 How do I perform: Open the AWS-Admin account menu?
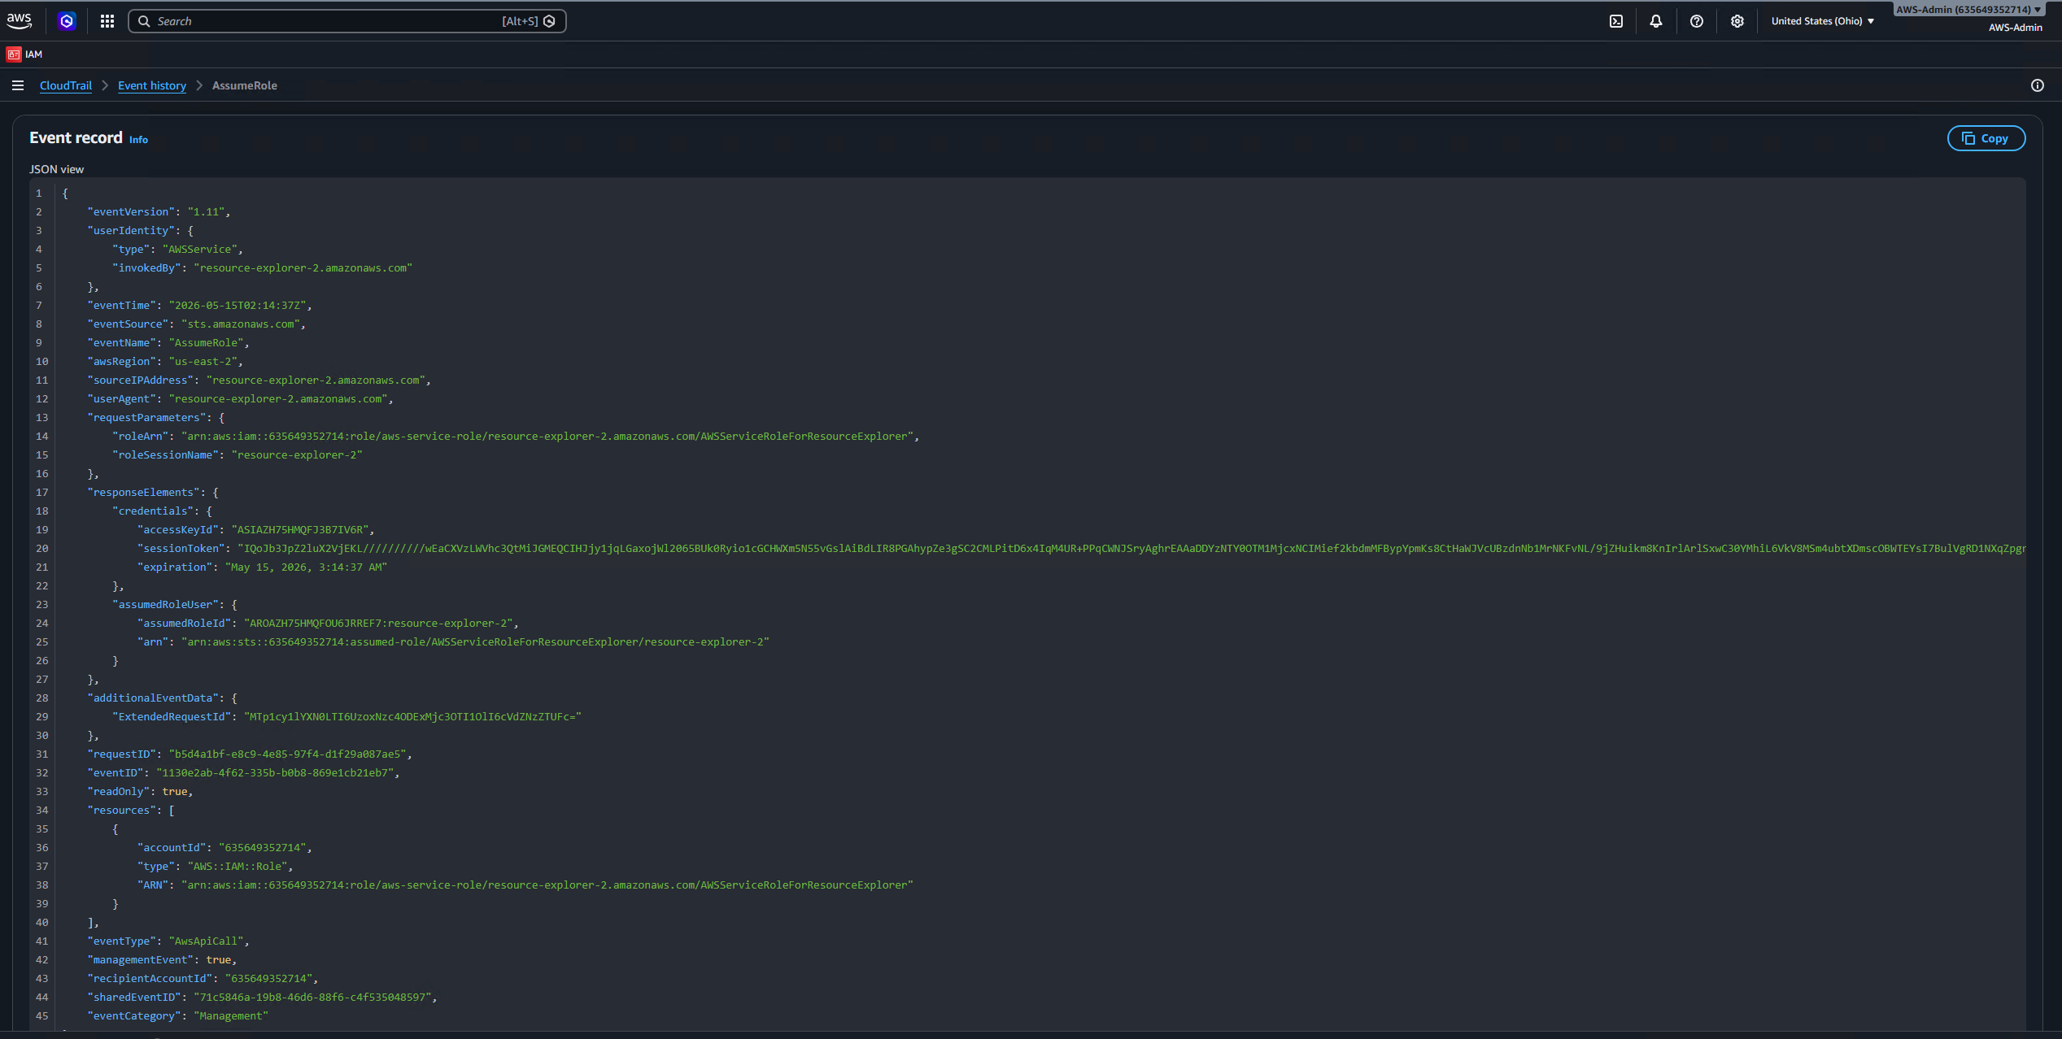point(1968,10)
